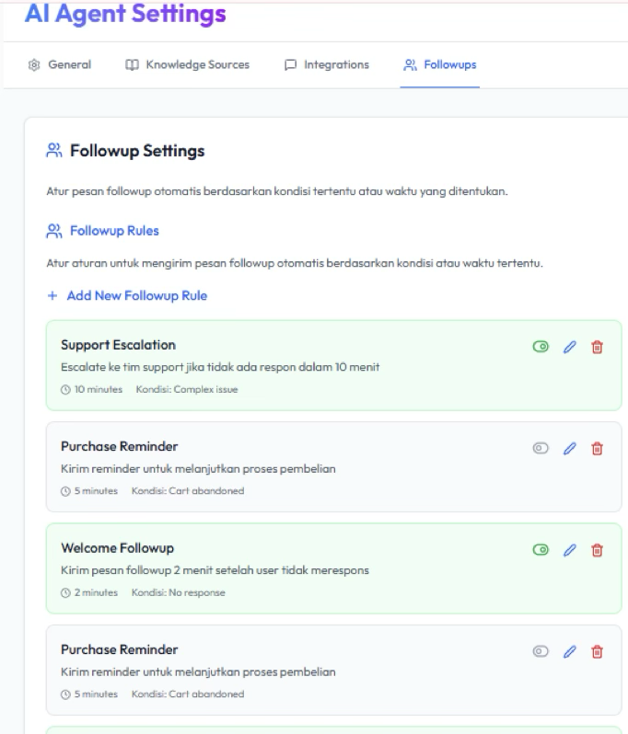Click 'Kondisi: No response' text

click(x=178, y=592)
